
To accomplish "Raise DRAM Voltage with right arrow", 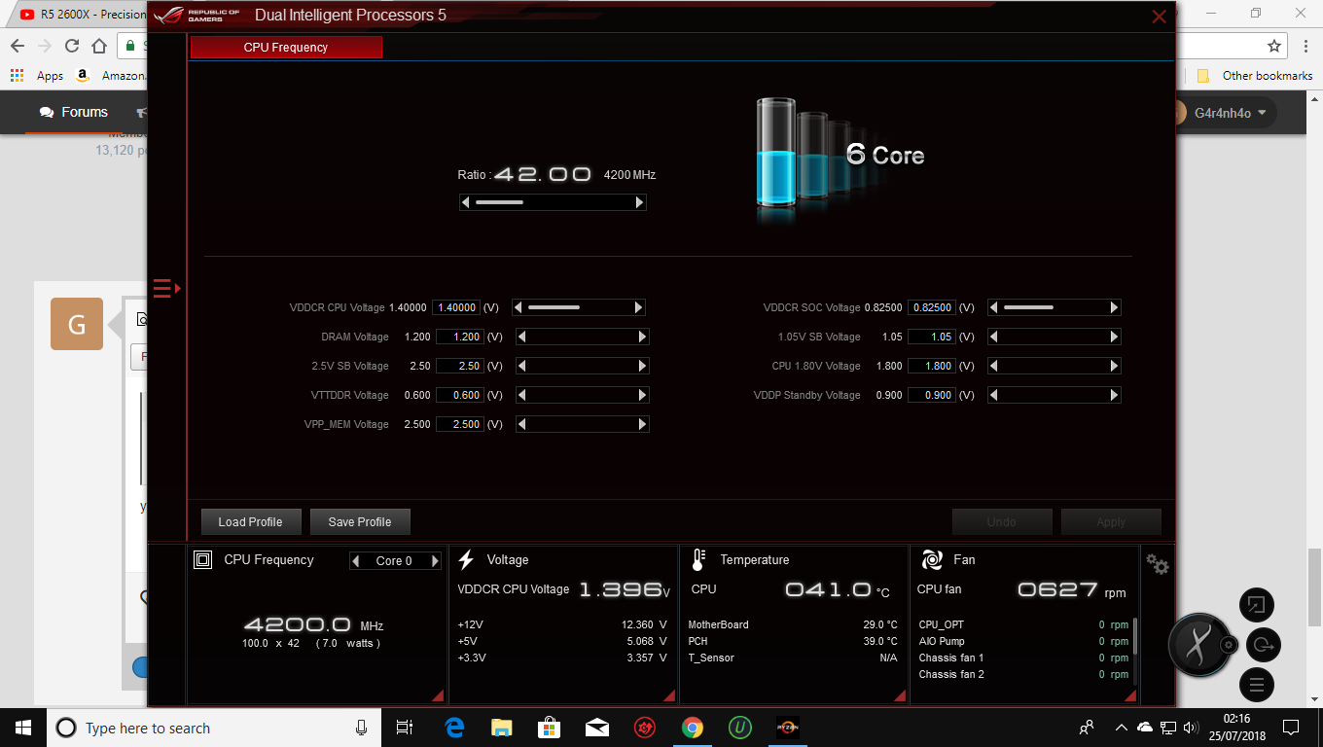I will [x=643, y=337].
